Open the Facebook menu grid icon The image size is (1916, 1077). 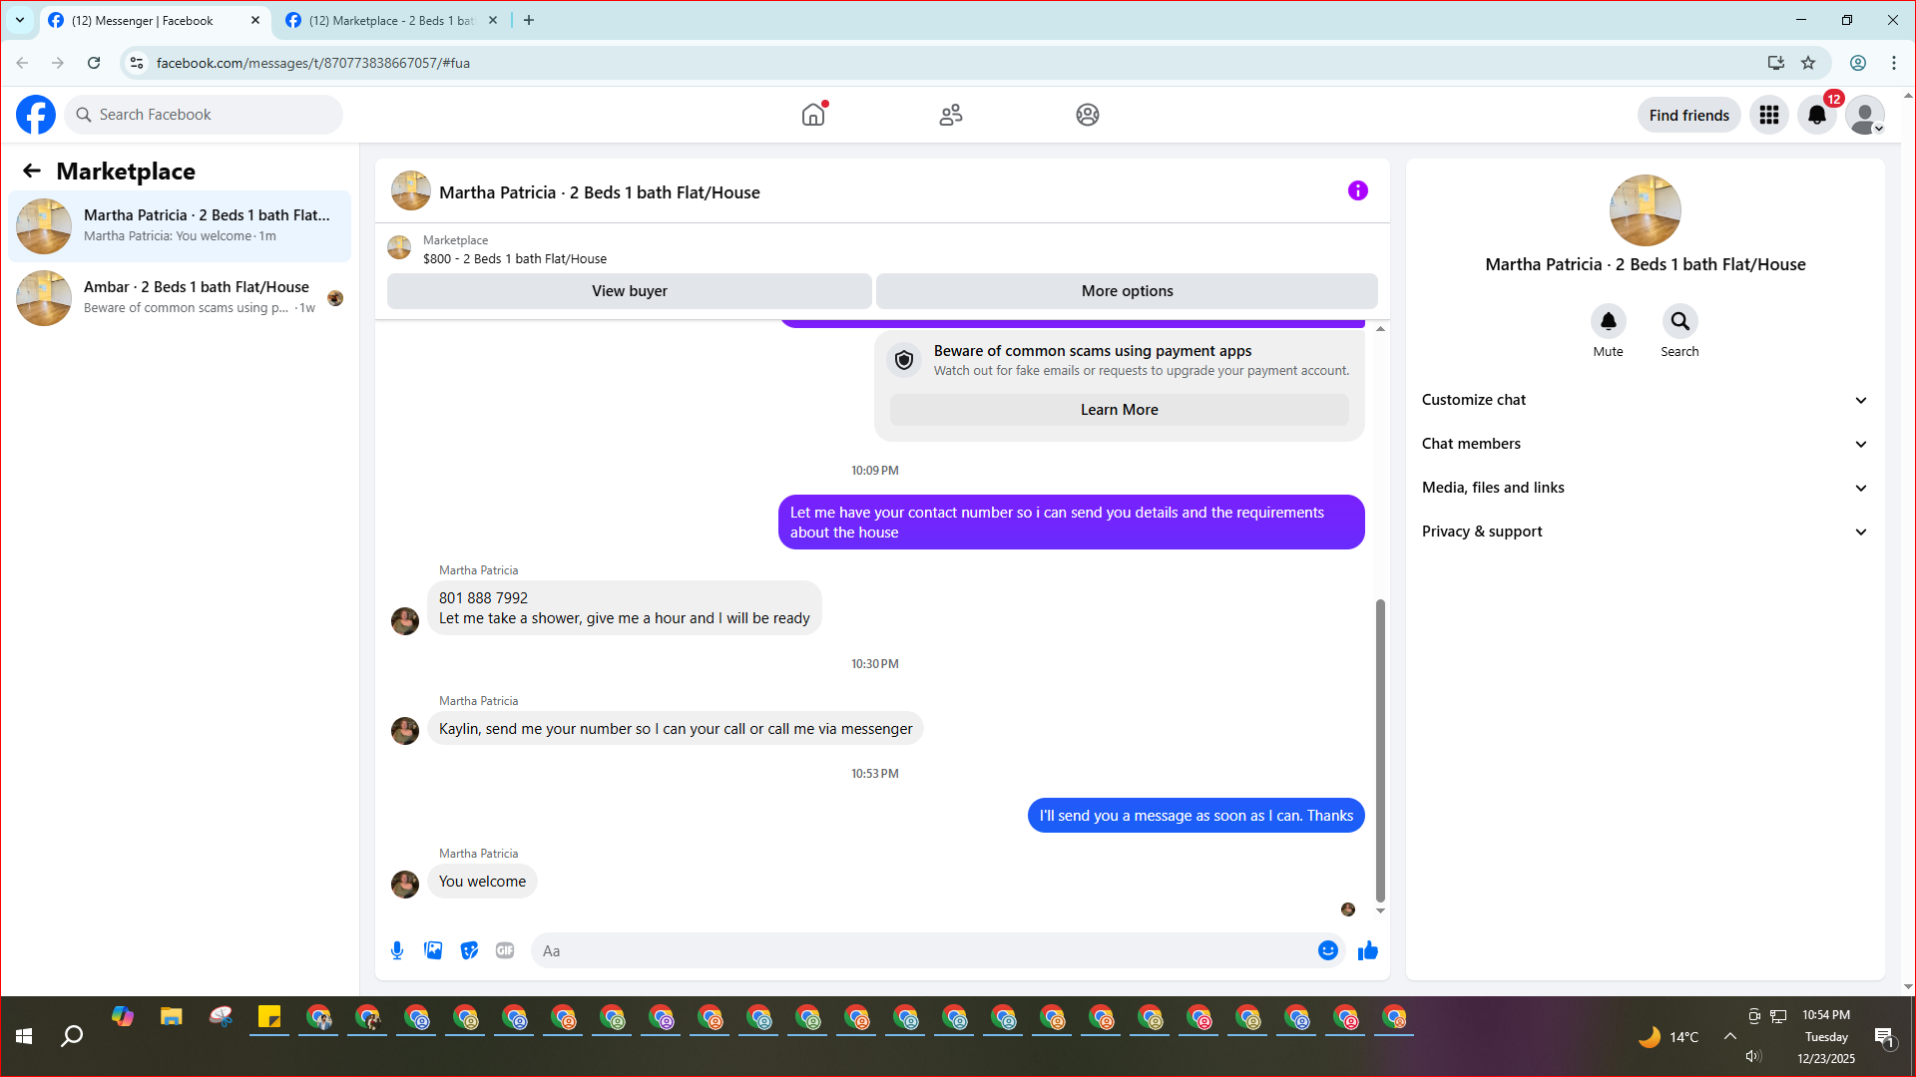click(x=1769, y=115)
